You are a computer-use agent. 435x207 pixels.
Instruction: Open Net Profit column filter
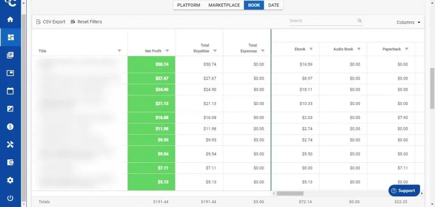pos(167,51)
